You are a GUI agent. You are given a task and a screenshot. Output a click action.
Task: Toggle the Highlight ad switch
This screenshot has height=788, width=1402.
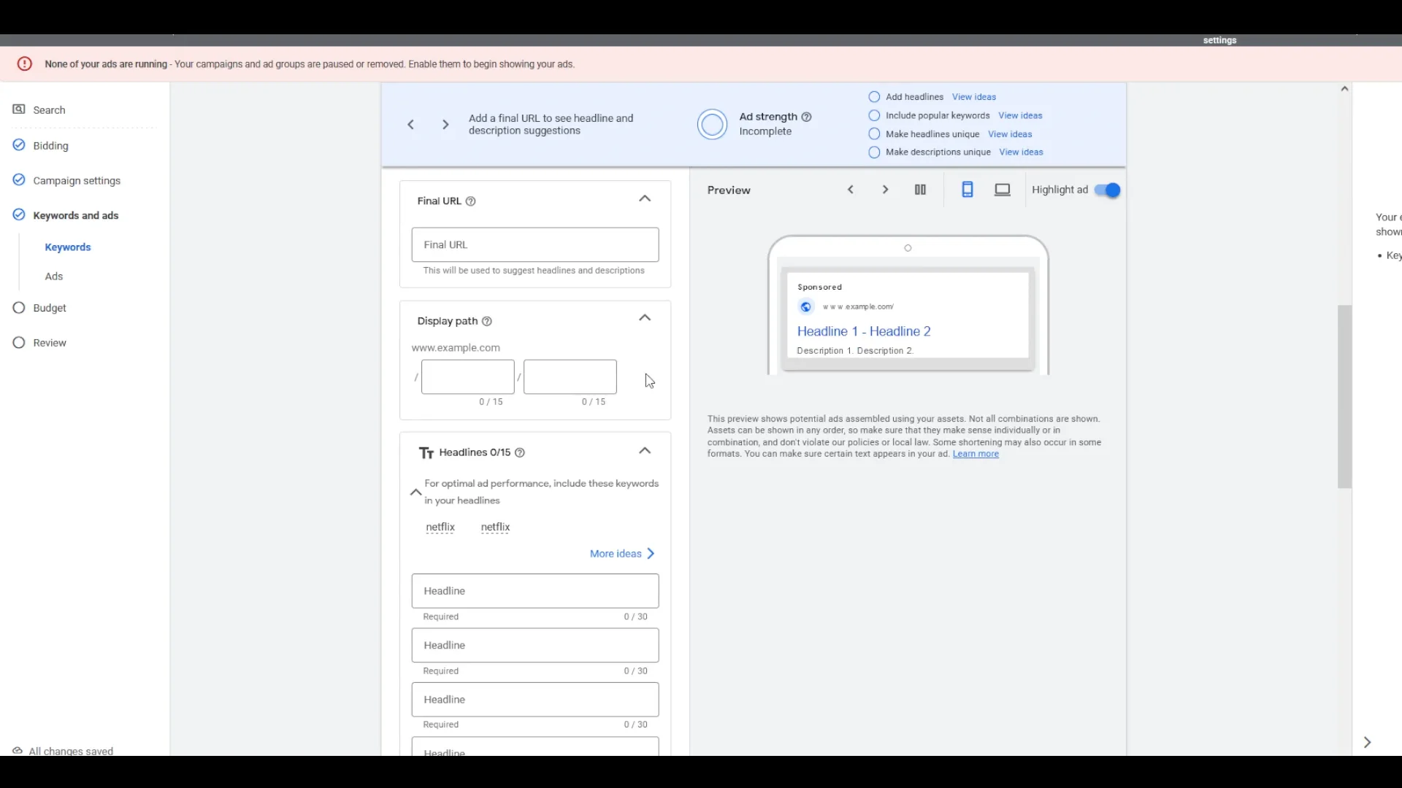coord(1107,190)
